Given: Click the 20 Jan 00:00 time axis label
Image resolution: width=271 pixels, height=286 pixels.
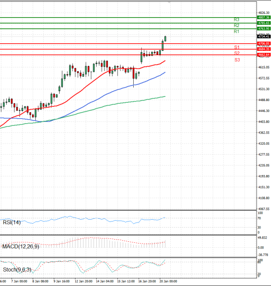Looking at the screenshot, I should tap(168, 281).
